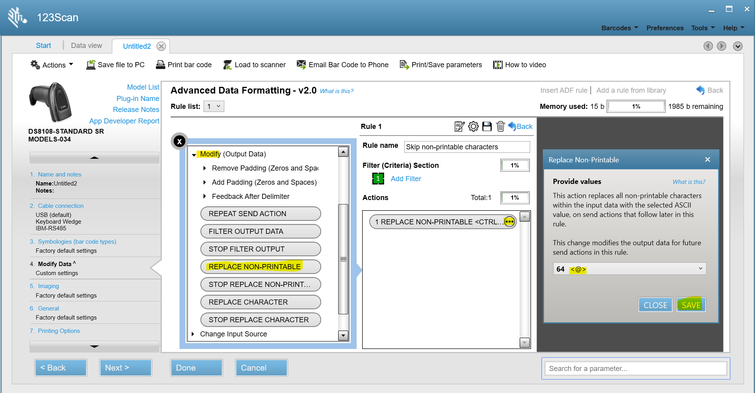Viewport: 755px width, 393px height.
Task: Open the ASCII value 64 <@> dropdown
Action: (x=629, y=269)
